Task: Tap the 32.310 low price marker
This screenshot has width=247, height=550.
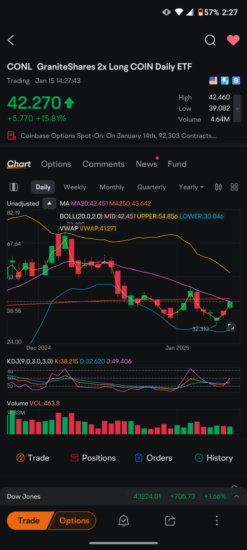Action: tap(200, 329)
